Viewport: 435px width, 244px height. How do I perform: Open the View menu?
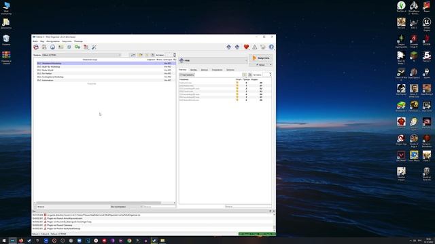(42, 41)
